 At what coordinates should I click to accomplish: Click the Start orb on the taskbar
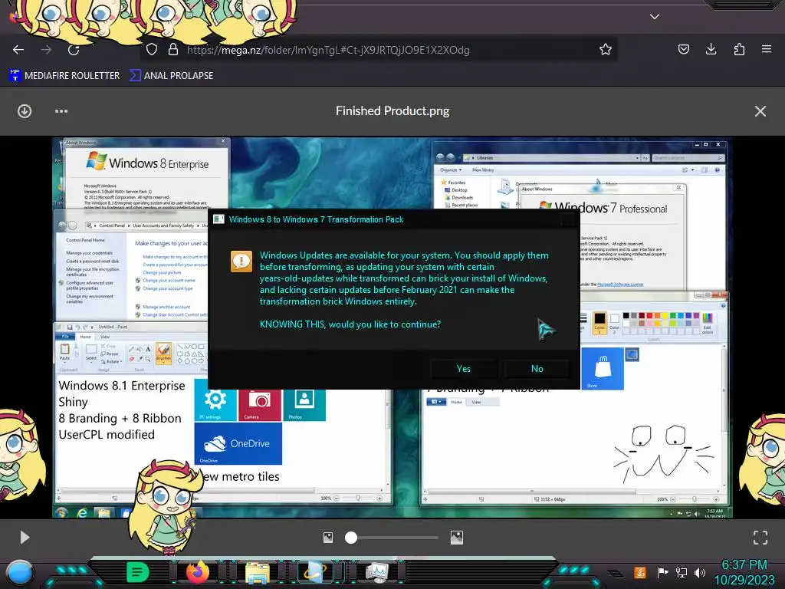tap(20, 572)
